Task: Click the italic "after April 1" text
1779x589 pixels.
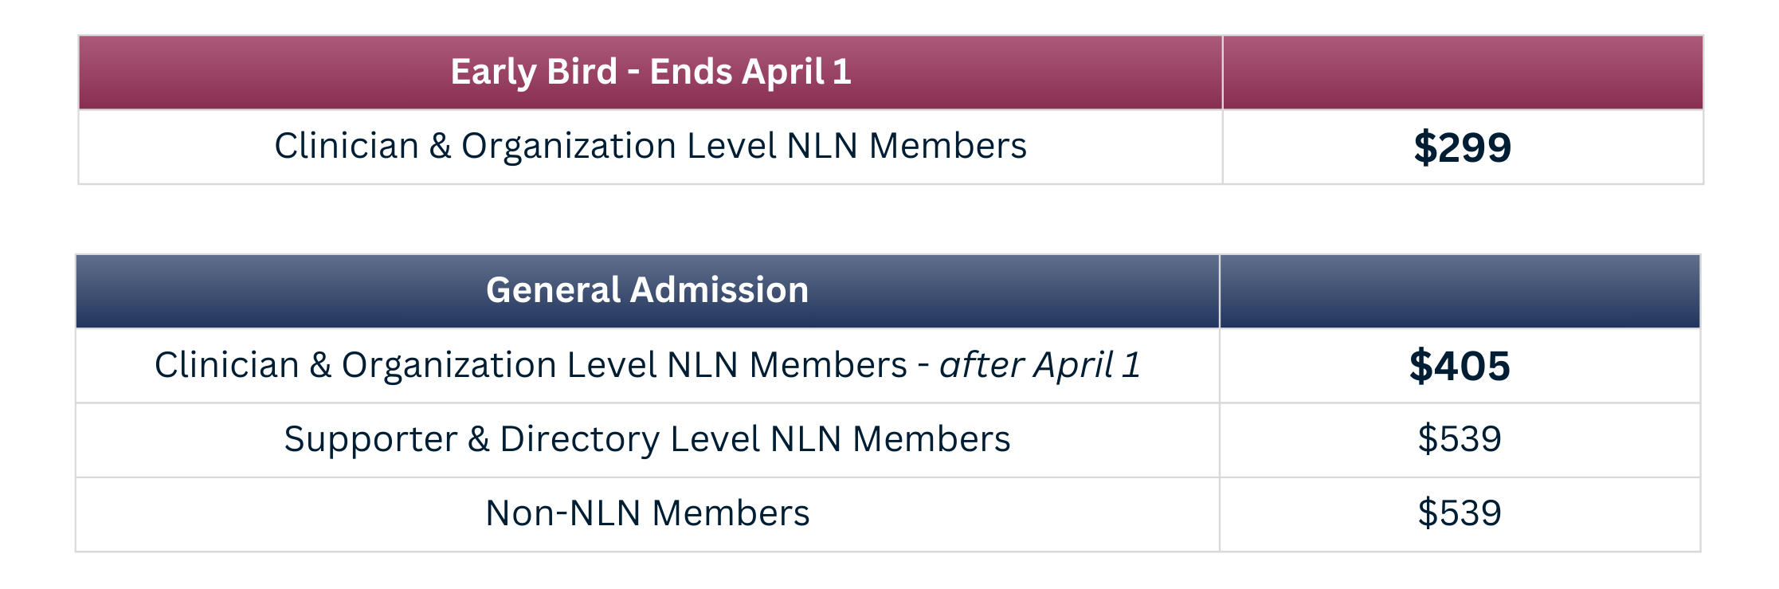Action: pyautogui.click(x=1040, y=365)
